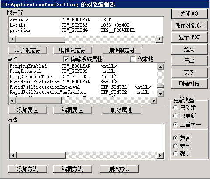
Task: Select the PingInterval property row
Action: coord(83,71)
